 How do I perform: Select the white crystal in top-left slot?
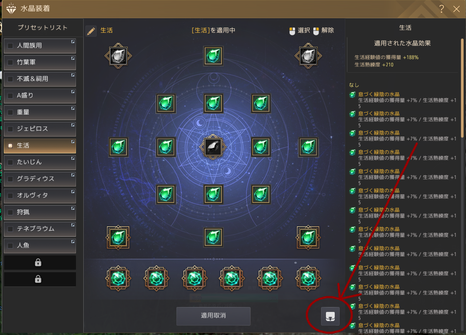tap(118, 56)
